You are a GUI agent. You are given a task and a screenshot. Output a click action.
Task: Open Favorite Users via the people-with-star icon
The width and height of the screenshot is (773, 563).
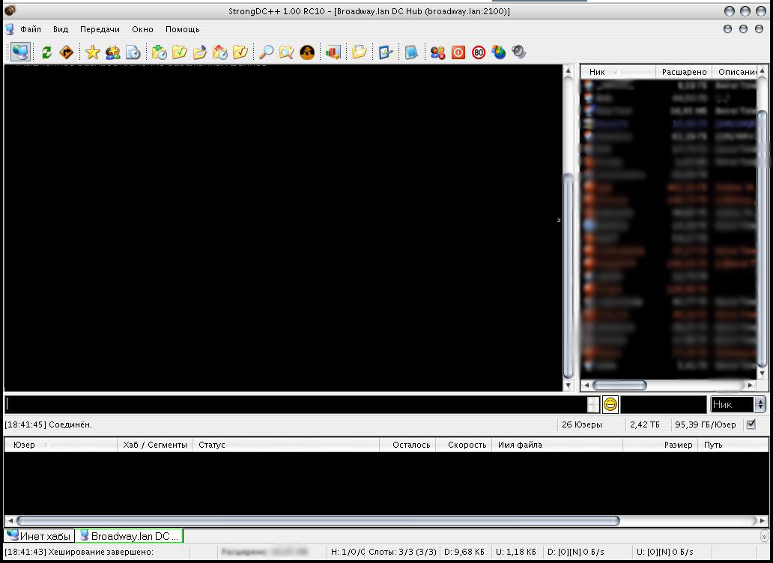(113, 52)
